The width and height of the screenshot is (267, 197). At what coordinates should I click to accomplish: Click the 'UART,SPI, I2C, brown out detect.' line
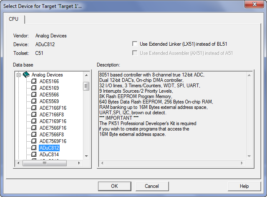[x=133, y=113]
